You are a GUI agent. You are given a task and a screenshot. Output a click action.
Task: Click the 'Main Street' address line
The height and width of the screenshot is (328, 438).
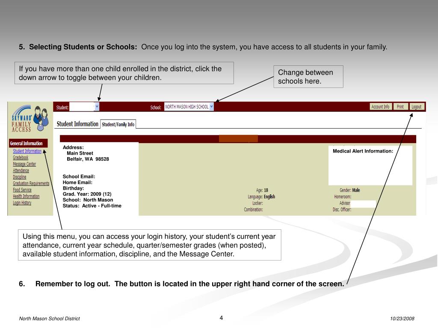click(80, 153)
